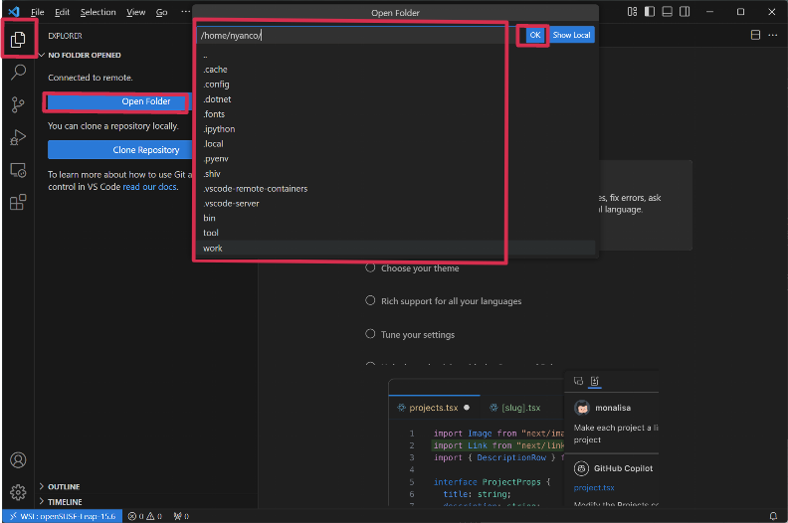Open the Manage gear icon
788x523 pixels.
pyautogui.click(x=18, y=492)
